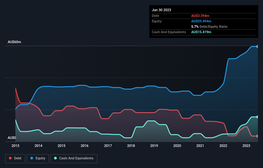This screenshot has height=168, width=263.
Task: Click the 2021 x-axis label
Action: [200, 146]
